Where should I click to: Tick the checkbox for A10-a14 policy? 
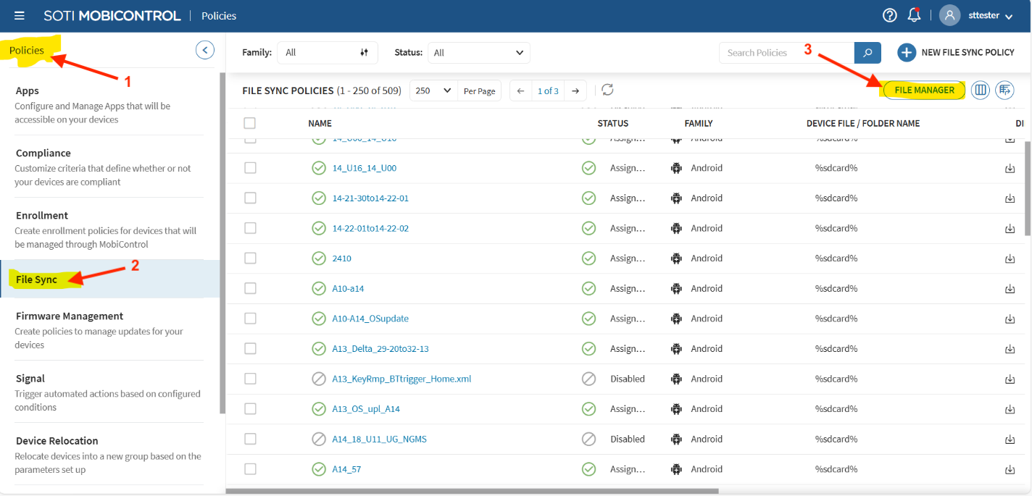coord(250,288)
